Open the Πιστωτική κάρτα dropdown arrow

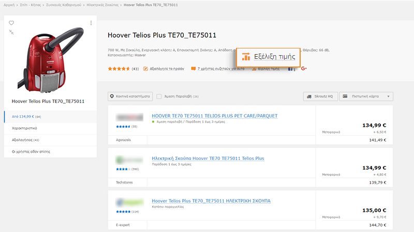tap(389, 96)
